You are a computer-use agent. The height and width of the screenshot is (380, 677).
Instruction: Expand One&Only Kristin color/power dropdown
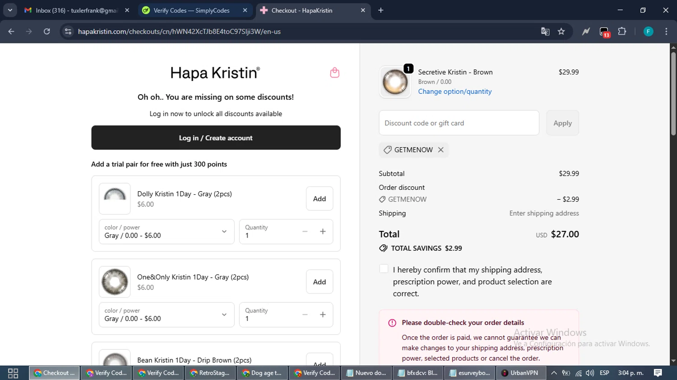pyautogui.click(x=167, y=315)
